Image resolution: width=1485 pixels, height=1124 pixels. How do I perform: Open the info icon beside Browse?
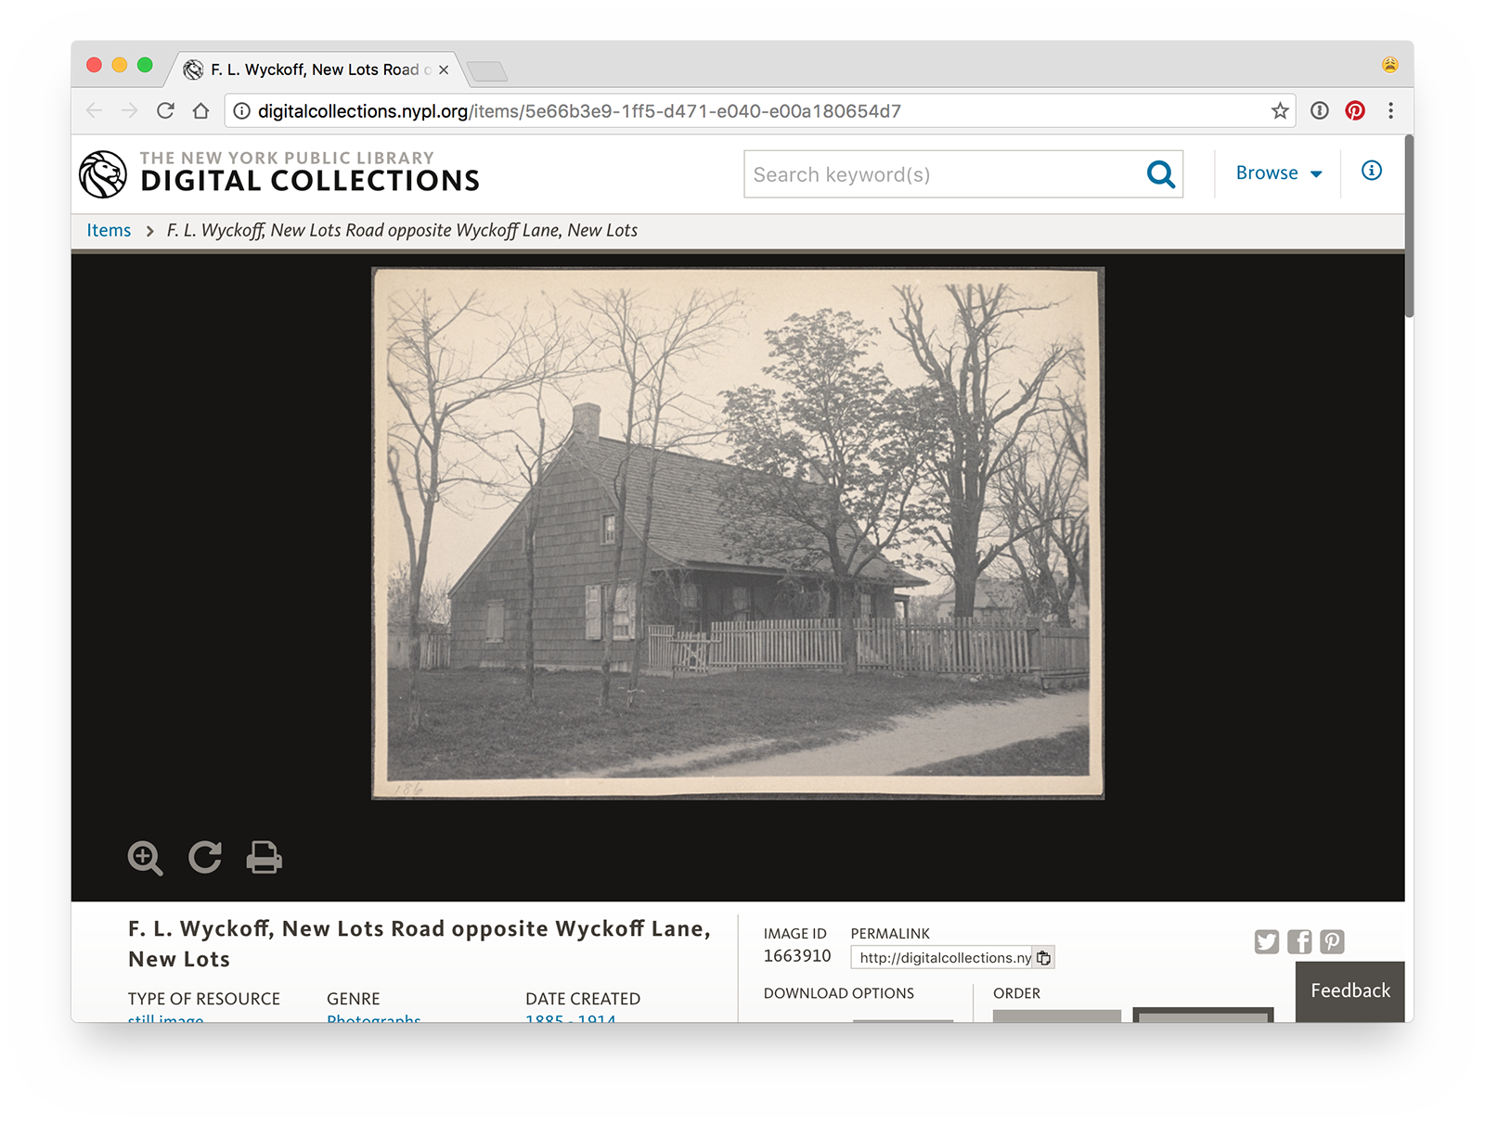tap(1372, 171)
